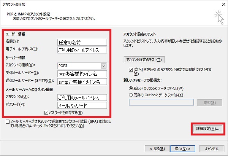
Task: Click the 名前 text field
Action: 82,42
